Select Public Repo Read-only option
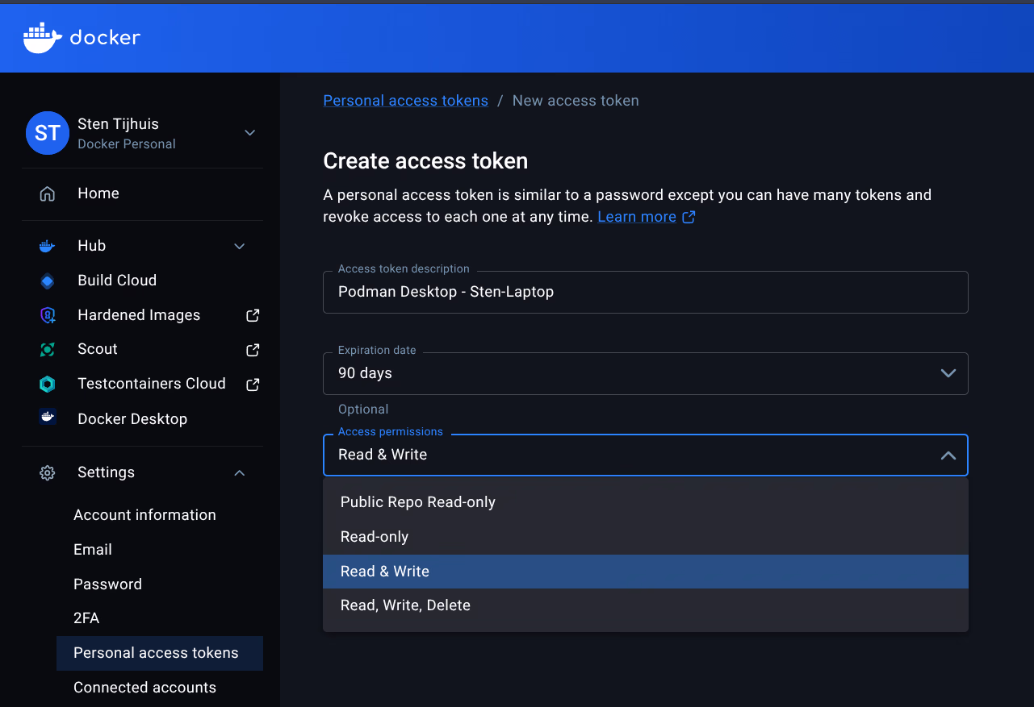Viewport: 1034px width, 707px height. tap(646, 502)
